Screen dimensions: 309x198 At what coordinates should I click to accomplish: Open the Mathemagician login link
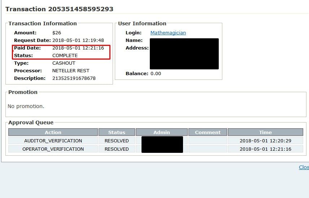click(168, 33)
